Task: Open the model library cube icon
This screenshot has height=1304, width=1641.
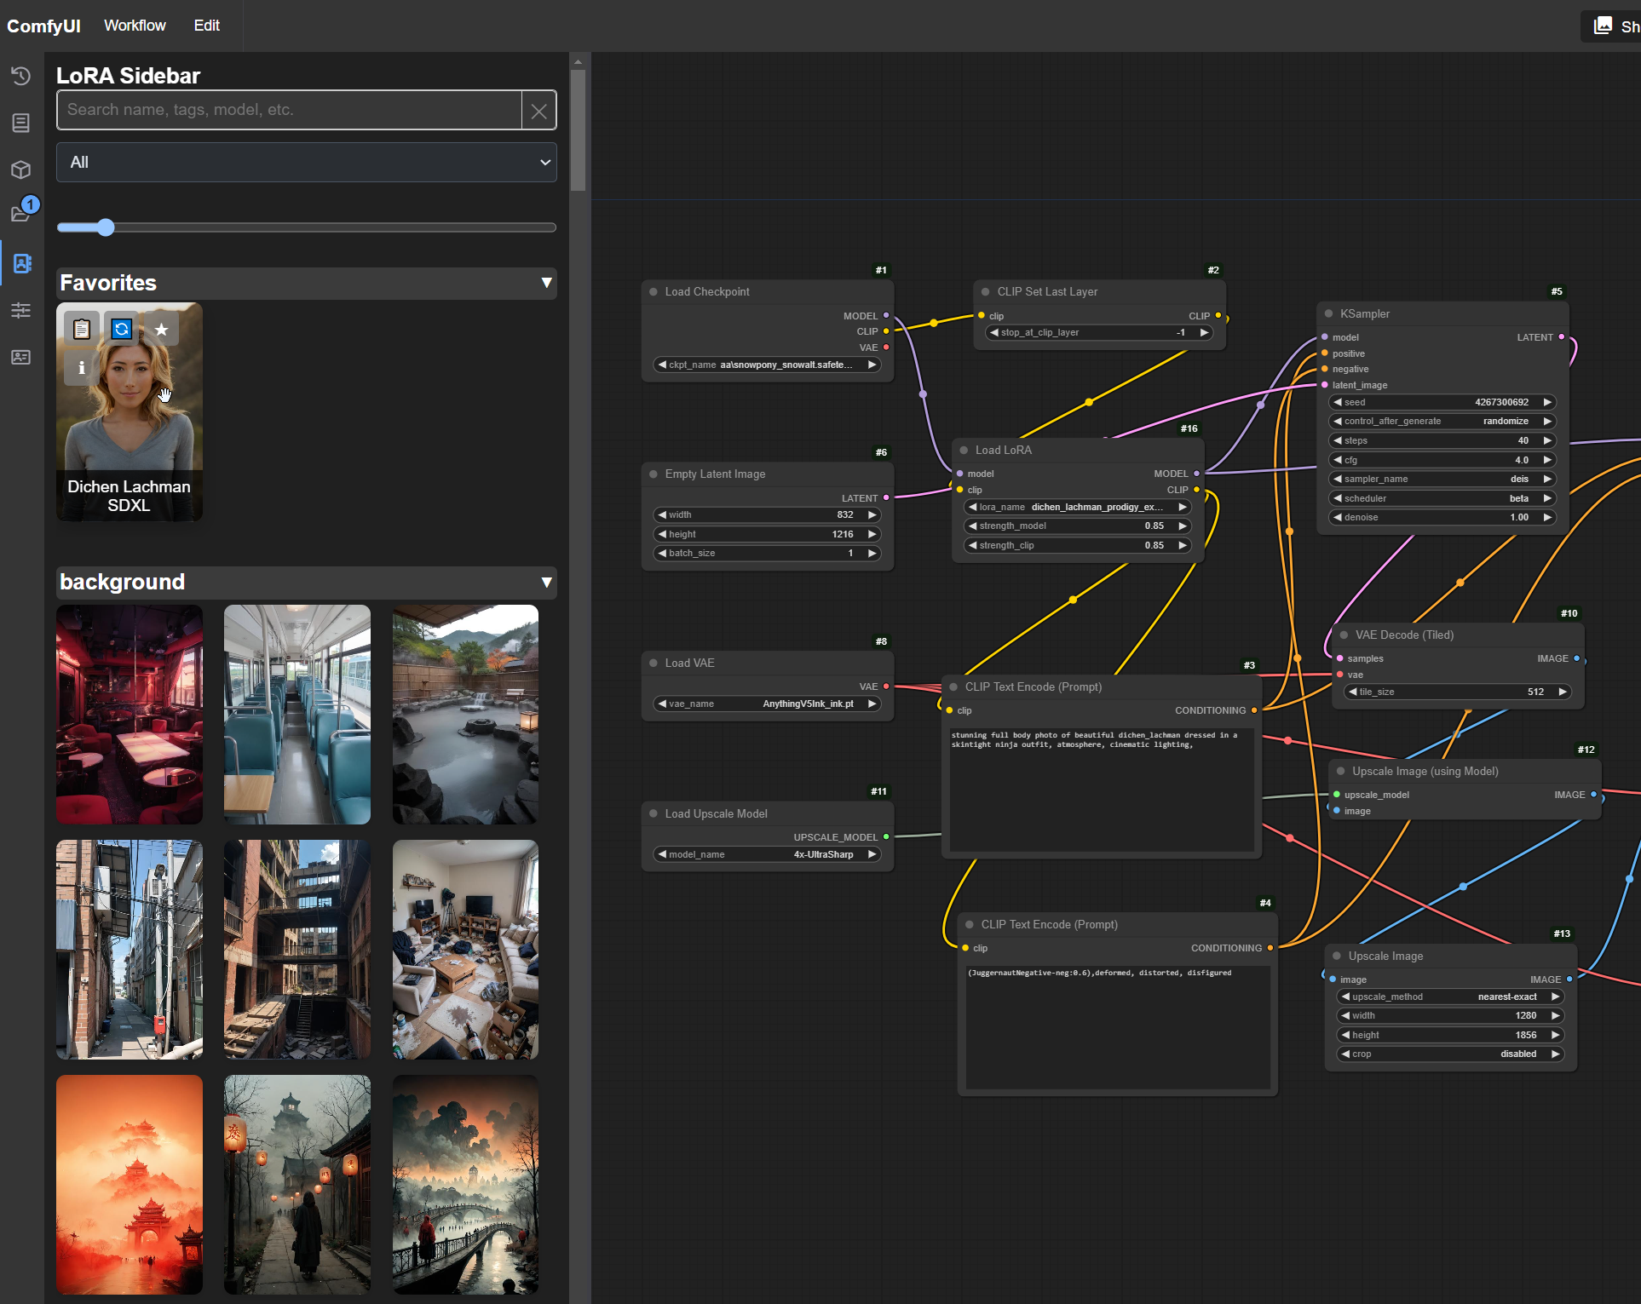Action: [21, 169]
